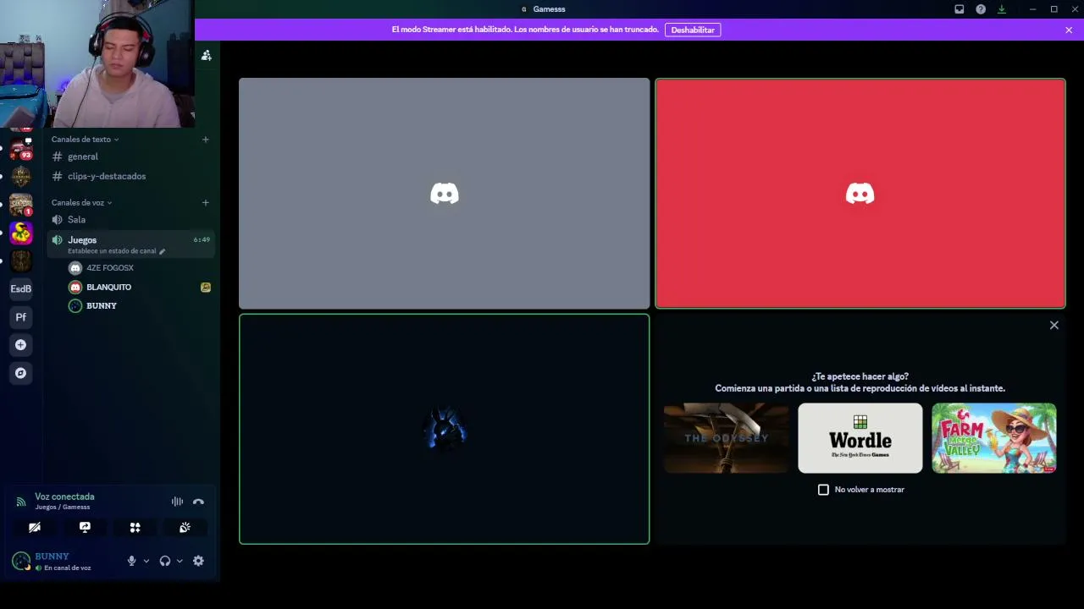Disconnect from voice with hang-up icon
Screen dimensions: 1084x609
tap(198, 502)
